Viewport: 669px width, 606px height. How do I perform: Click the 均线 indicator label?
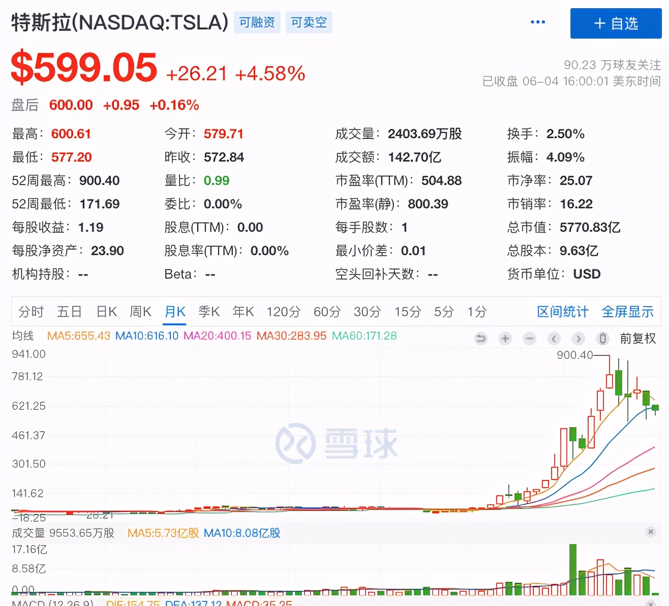(23, 336)
